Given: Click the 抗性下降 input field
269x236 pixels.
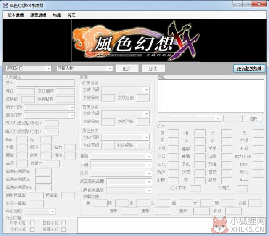Looking at the screenshot, I should pyautogui.click(x=195, y=189).
